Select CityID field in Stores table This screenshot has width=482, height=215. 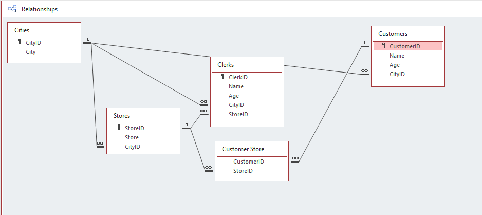pyautogui.click(x=132, y=147)
